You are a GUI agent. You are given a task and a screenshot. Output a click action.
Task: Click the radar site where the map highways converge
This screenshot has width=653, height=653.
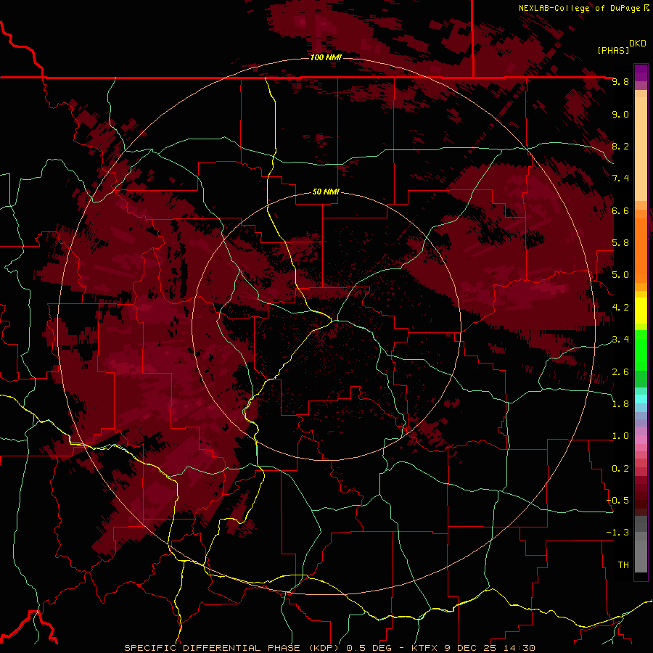point(335,320)
